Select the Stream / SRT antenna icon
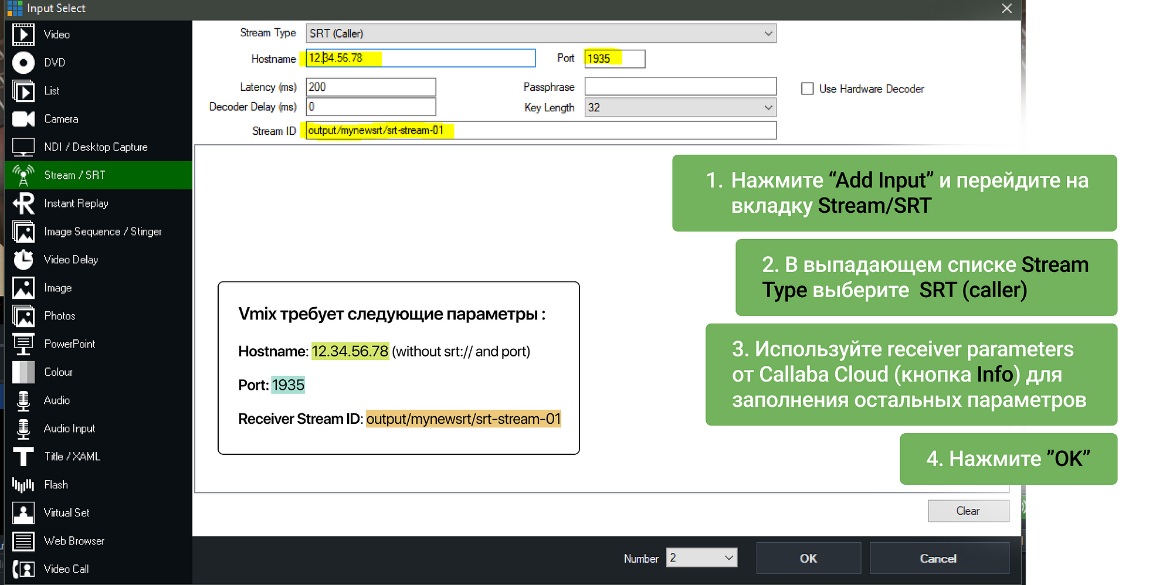The image size is (1173, 585). pos(23,175)
